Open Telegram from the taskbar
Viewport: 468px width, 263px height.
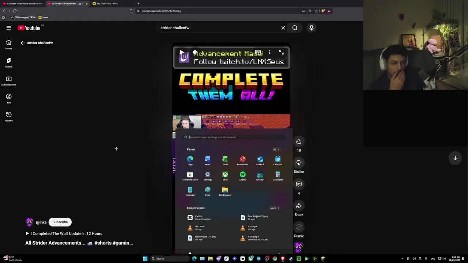258,259
